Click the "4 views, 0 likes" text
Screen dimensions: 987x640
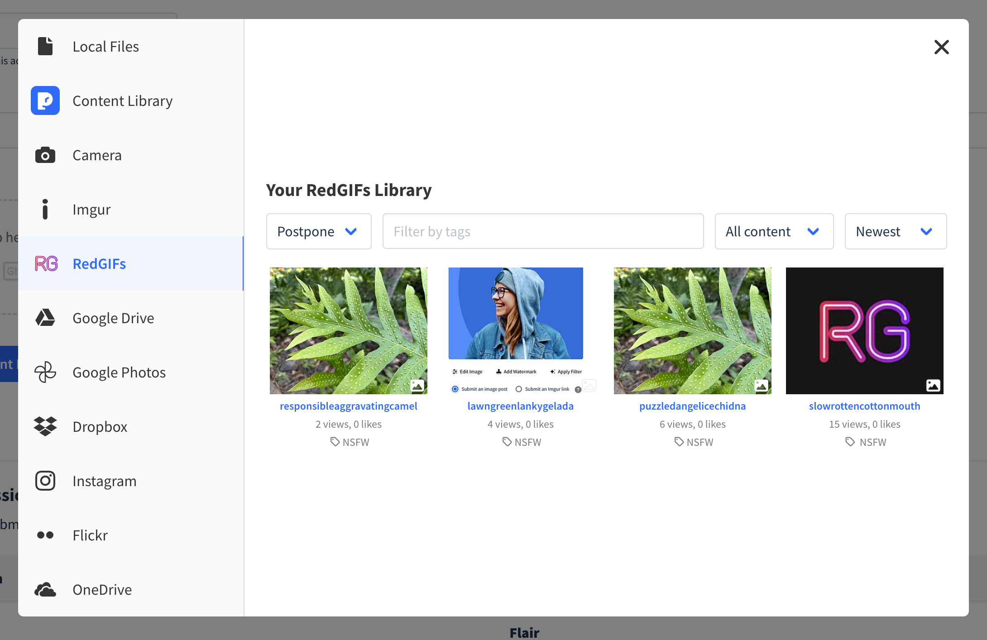[521, 424]
